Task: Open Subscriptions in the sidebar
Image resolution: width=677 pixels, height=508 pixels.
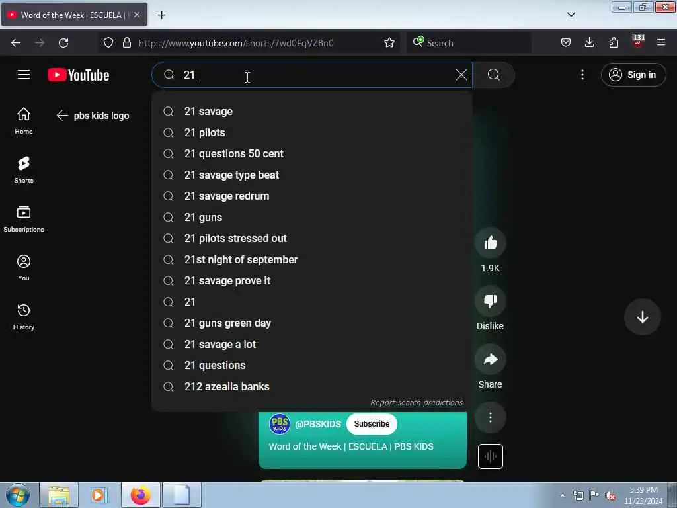Action: [x=24, y=219]
